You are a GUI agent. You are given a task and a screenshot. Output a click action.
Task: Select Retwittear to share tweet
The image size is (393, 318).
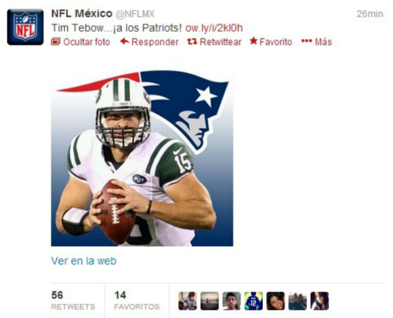pos(220,42)
